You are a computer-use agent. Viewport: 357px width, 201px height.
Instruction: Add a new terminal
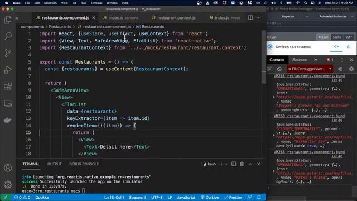[x=221, y=164]
